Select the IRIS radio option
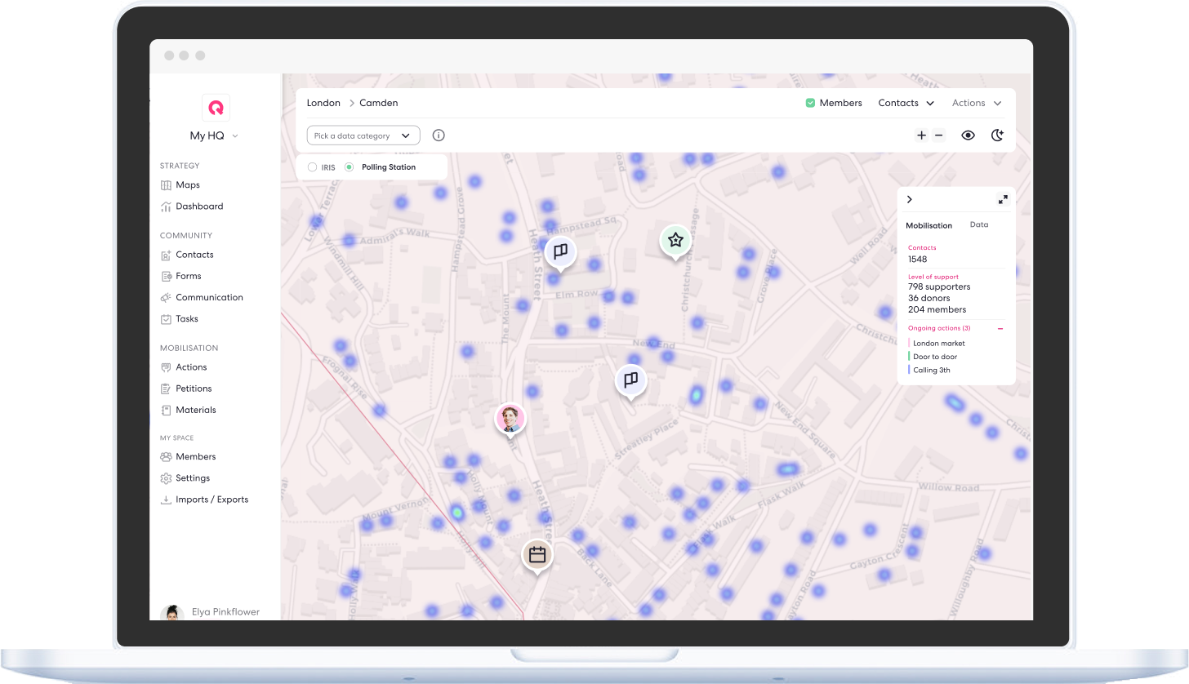Image resolution: width=1189 pixels, height=684 pixels. pyautogui.click(x=312, y=167)
